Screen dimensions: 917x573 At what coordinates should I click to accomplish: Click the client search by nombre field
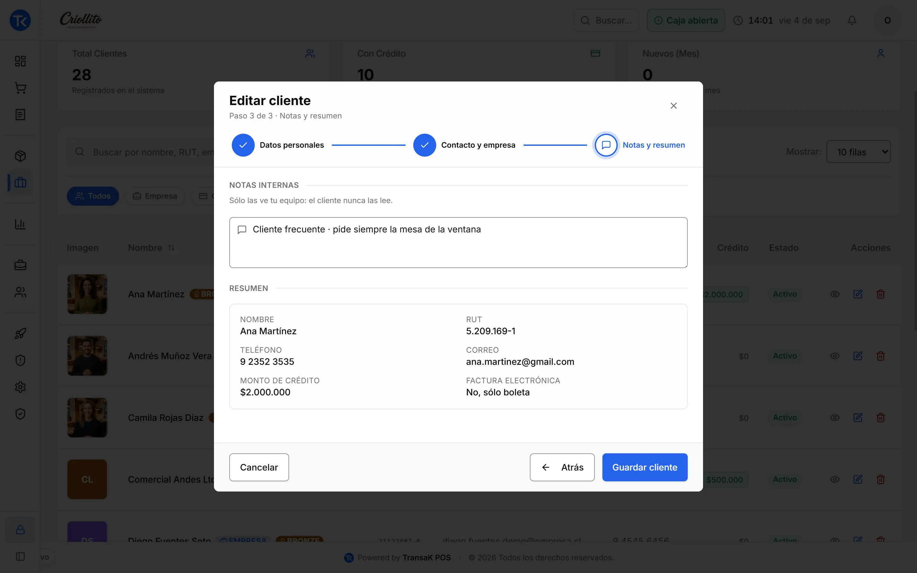[x=141, y=152]
